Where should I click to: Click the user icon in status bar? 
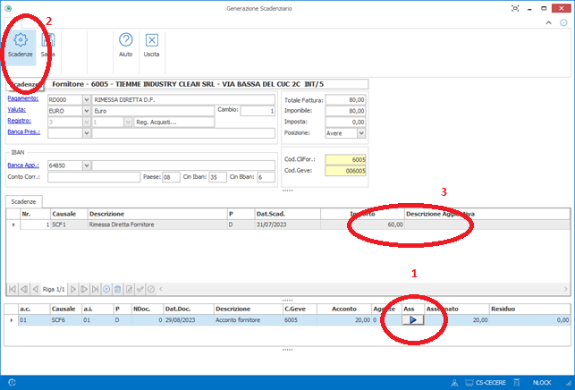[x=454, y=383]
